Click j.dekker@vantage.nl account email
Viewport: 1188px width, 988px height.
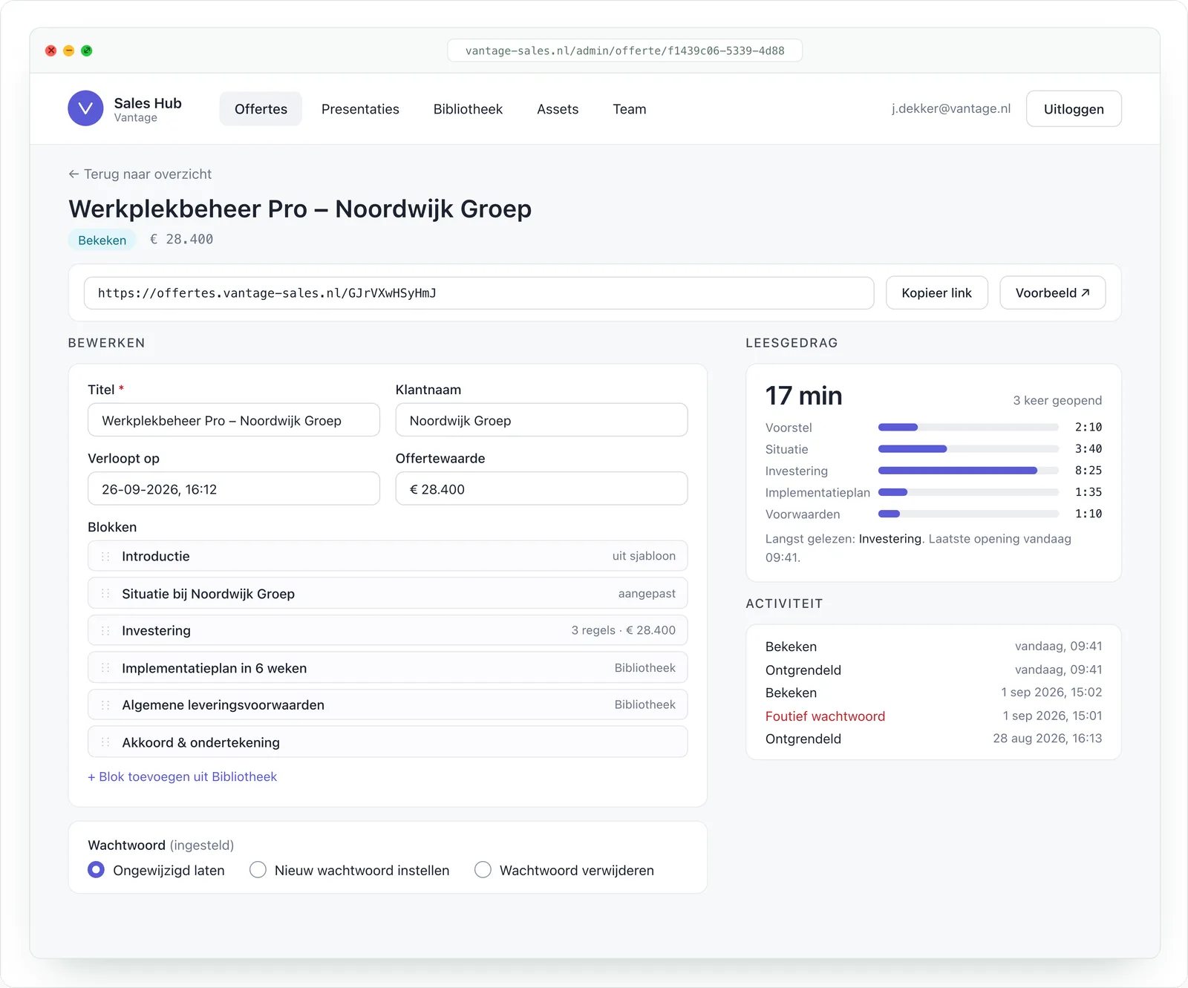[951, 108]
